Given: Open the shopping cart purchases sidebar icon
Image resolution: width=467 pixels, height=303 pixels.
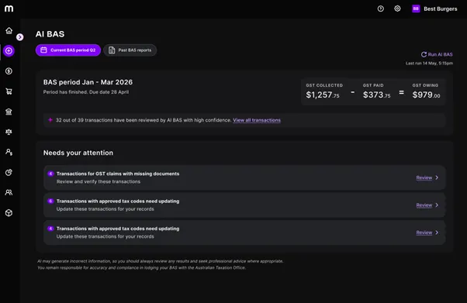Looking at the screenshot, I should click(x=9, y=91).
